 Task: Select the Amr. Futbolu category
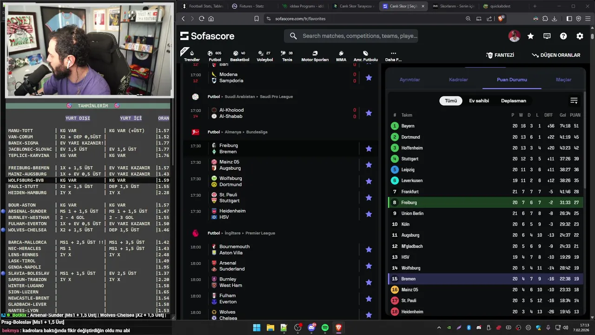point(366,56)
